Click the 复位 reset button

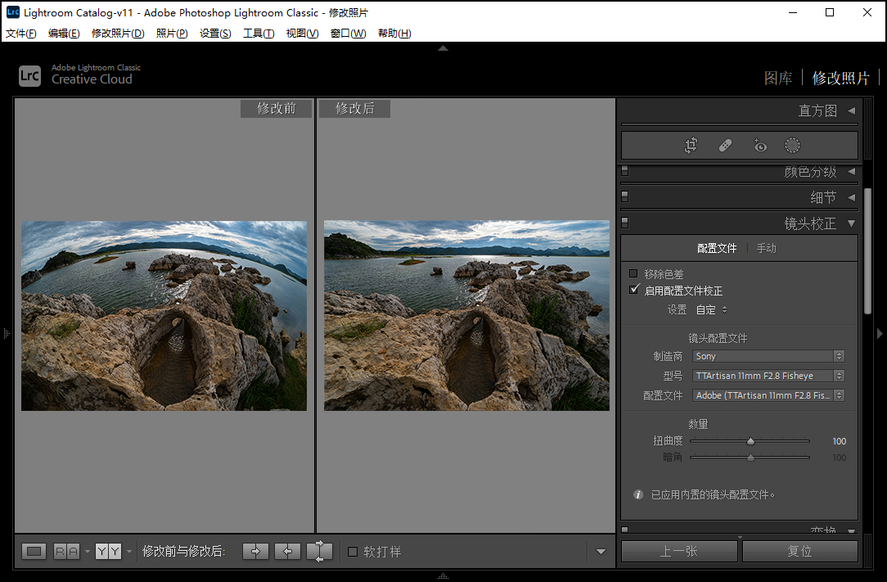(x=799, y=552)
